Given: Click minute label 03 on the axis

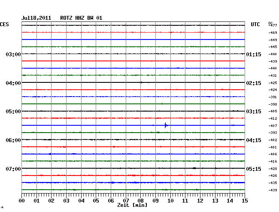Looking at the screenshot, I should pyautogui.click(x=66, y=201).
